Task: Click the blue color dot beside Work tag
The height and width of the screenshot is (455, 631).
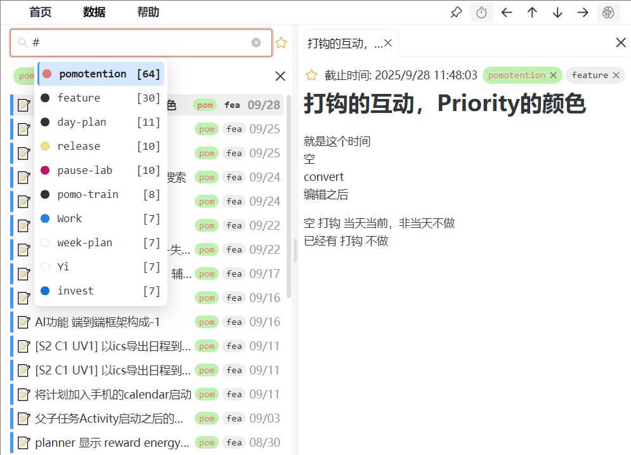Action: [x=45, y=218]
